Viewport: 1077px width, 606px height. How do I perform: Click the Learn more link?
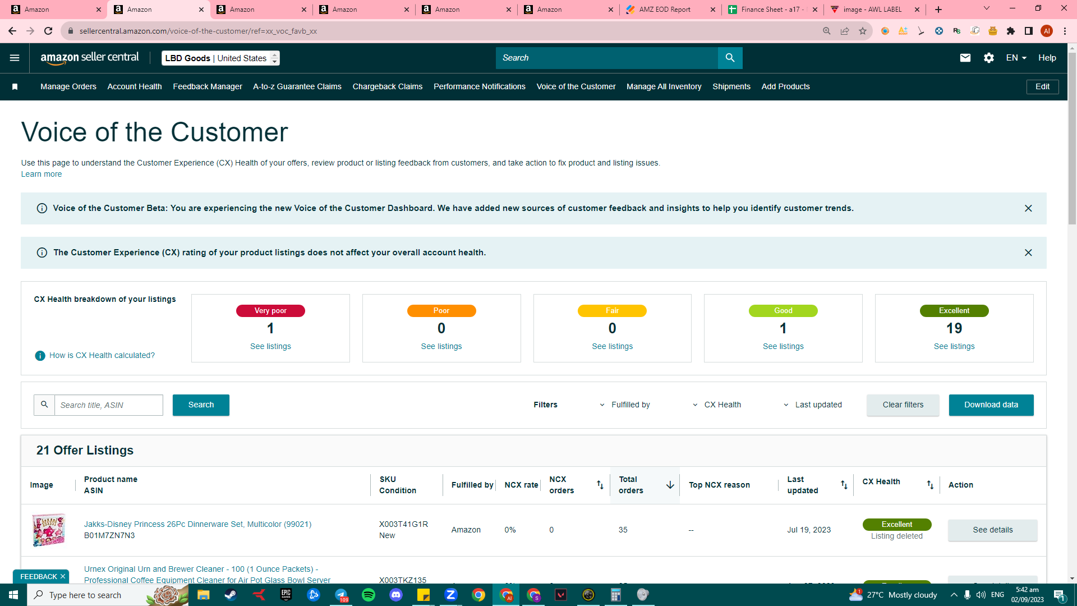click(x=42, y=174)
